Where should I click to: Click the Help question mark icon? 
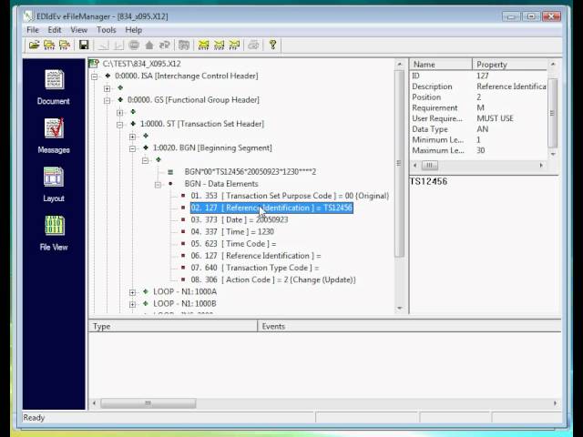tap(272, 45)
